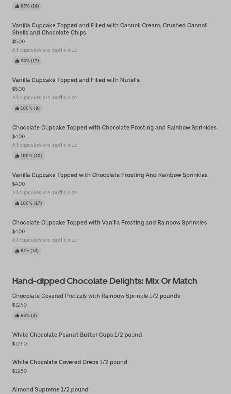Open White Chocolate Covered Oreos 1/2 pound
Screen dimensions: 231x394
[x=70, y=362]
